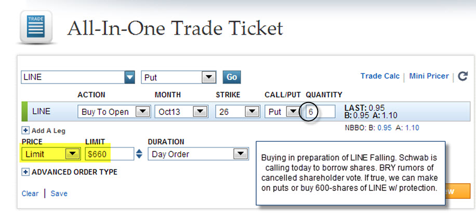The width and height of the screenshot is (476, 219).
Task: Open the Mini Pricer link
Action: pyautogui.click(x=429, y=76)
